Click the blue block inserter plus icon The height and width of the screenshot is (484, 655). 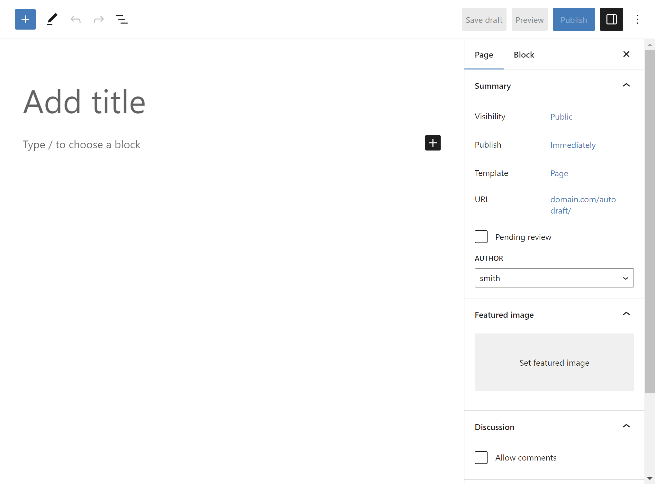pos(25,19)
